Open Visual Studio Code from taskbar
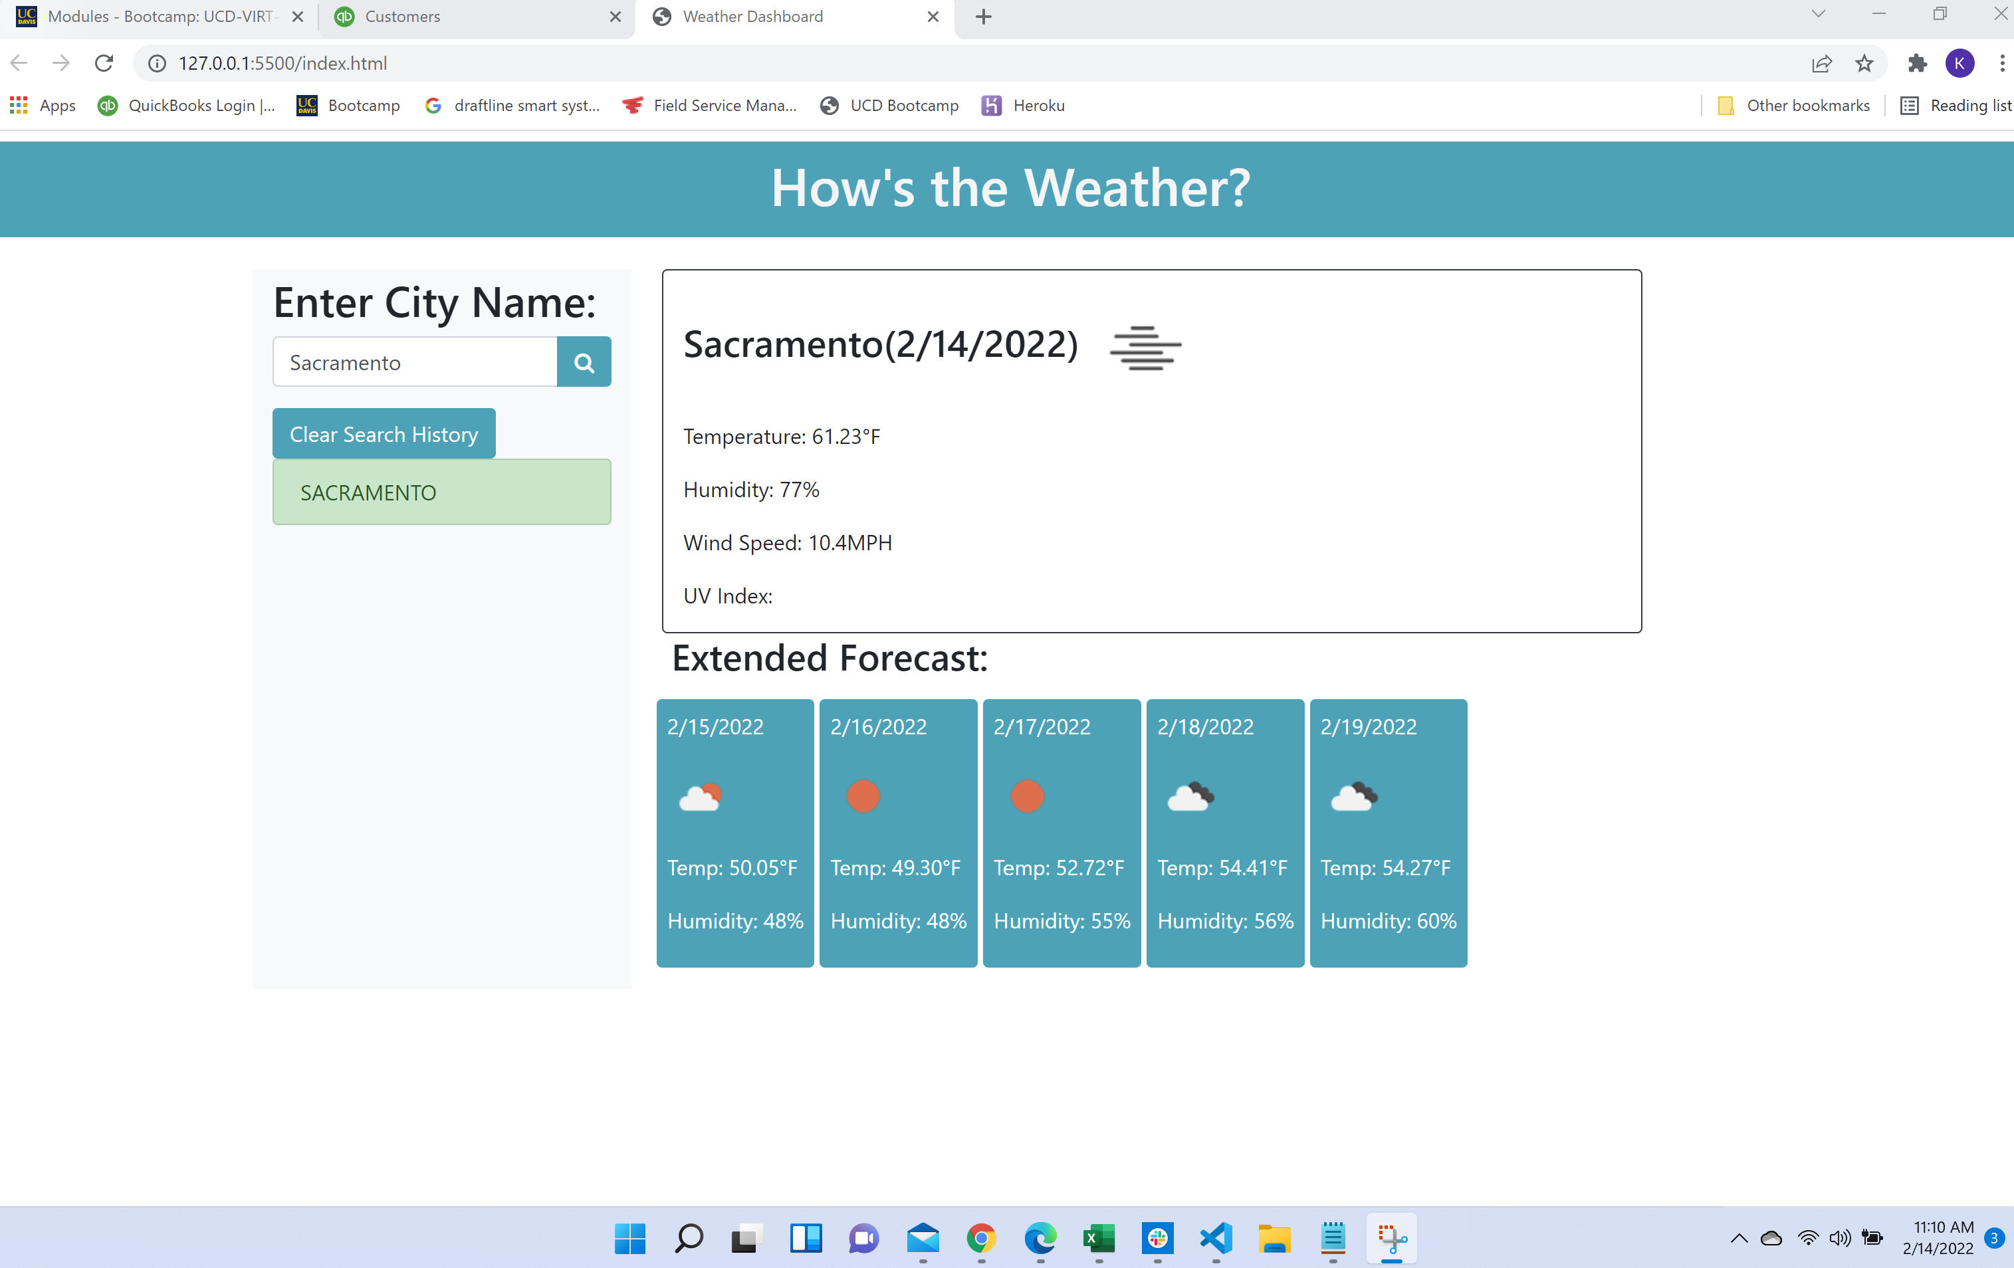The width and height of the screenshot is (2014, 1268). [x=1215, y=1238]
